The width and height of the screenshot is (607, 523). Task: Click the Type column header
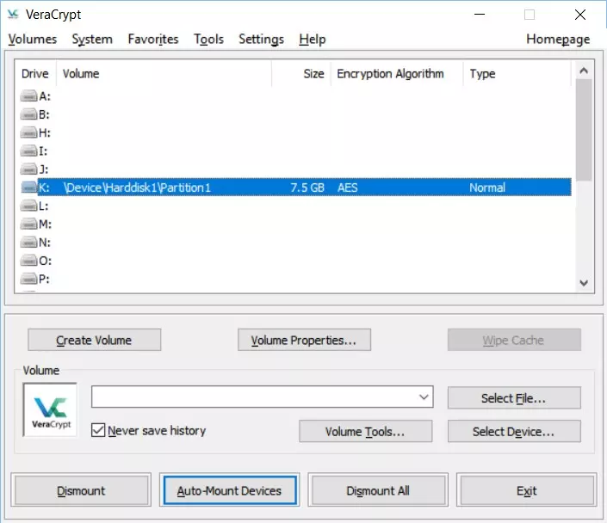(x=517, y=73)
